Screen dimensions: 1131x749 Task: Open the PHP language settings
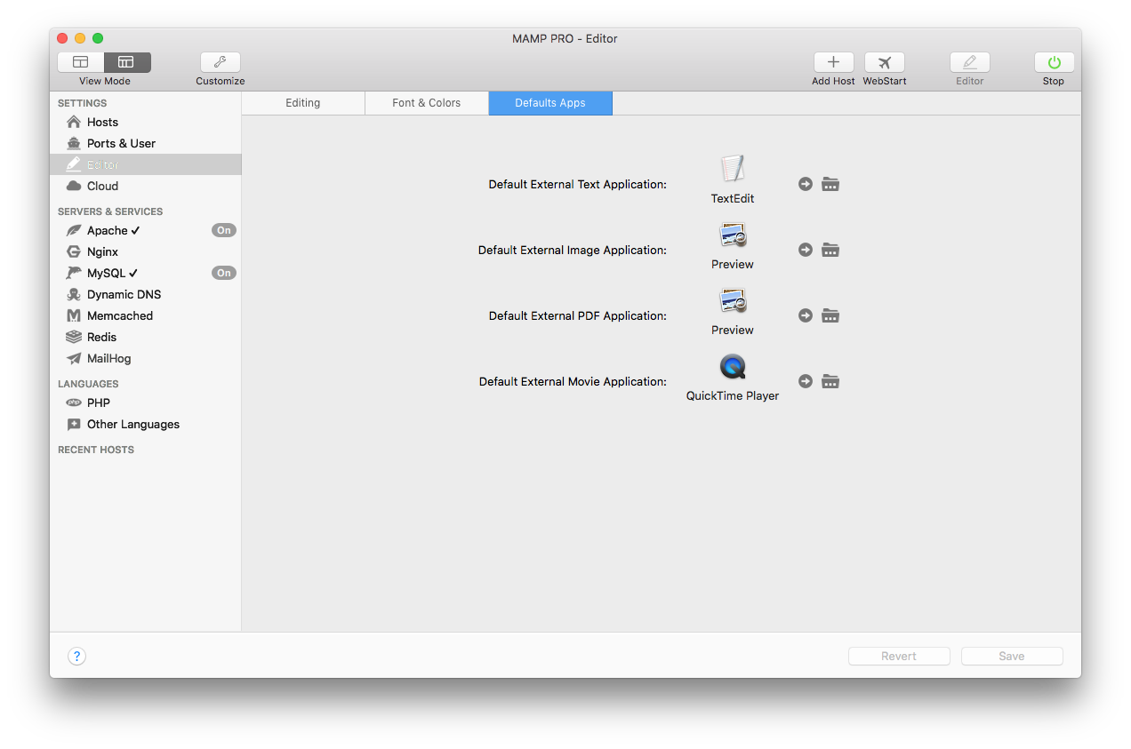[x=98, y=402]
